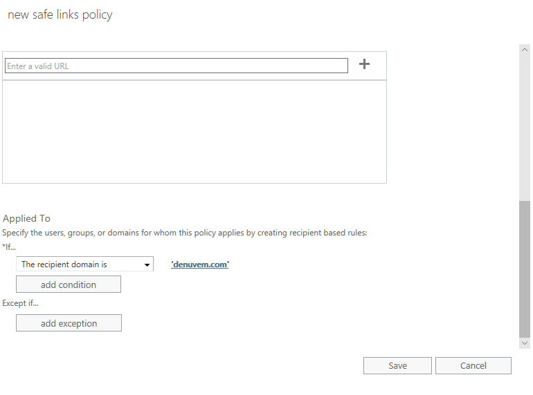This screenshot has width=533, height=395.
Task: Focus the 'Enter a valid URL' field
Action: click(177, 66)
